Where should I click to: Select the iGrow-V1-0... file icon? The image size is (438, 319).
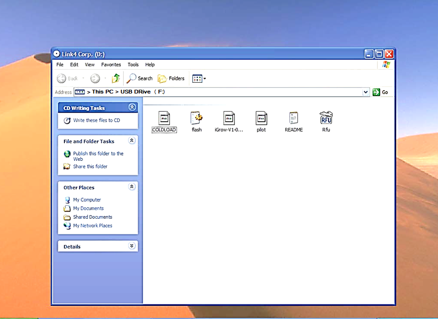[x=229, y=118]
